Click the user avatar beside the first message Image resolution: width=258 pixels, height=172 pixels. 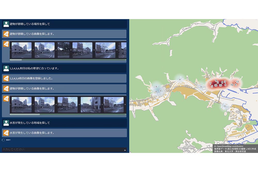point(6,24)
